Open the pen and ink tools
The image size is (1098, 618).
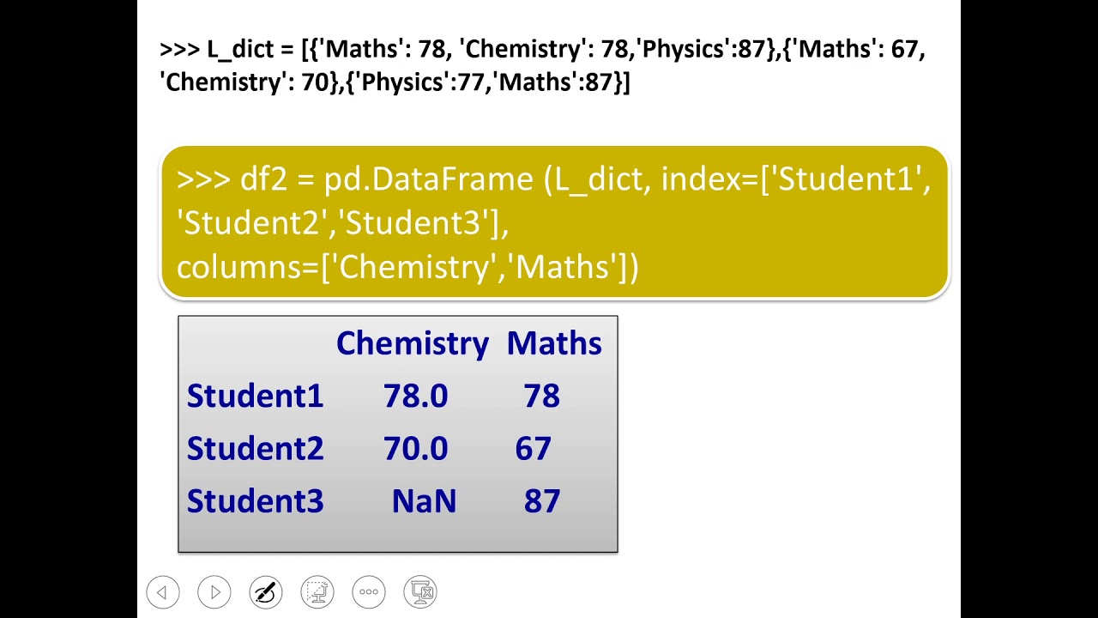point(266,591)
